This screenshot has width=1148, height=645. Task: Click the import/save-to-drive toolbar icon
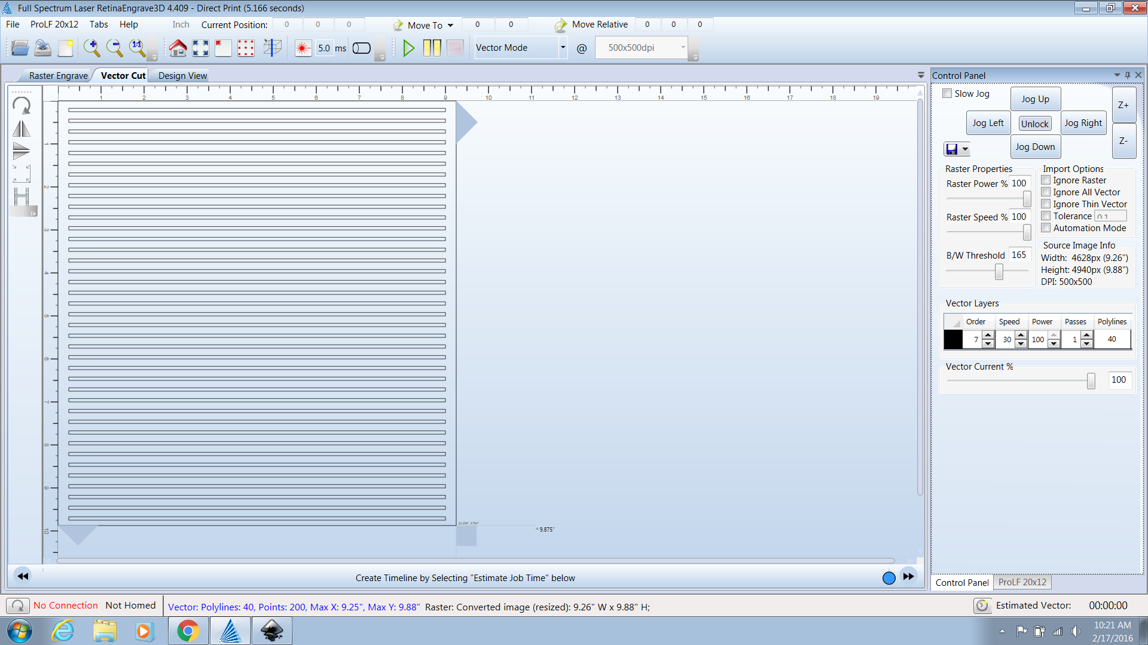click(42, 48)
